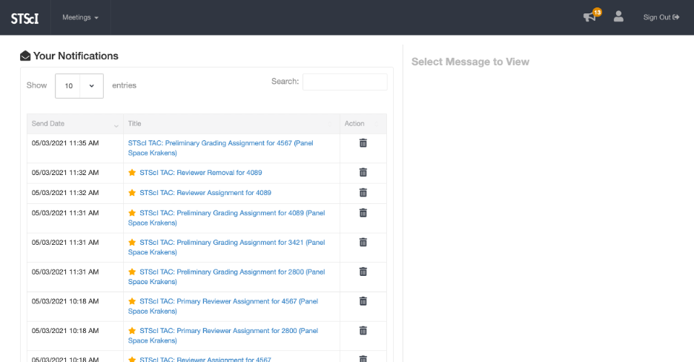Click the user profile icon

pos(618,16)
